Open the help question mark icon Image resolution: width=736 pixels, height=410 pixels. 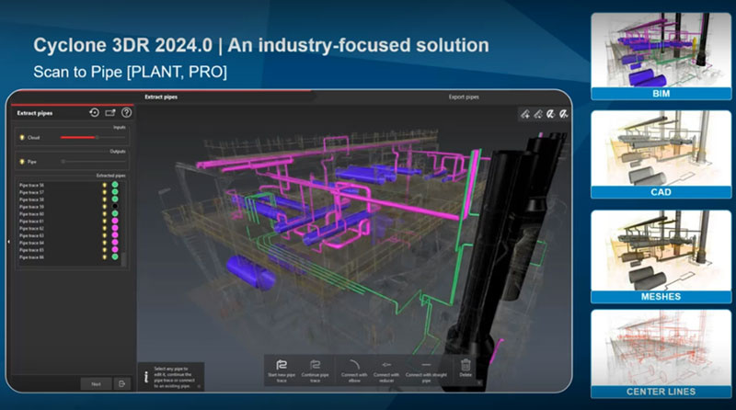pyautogui.click(x=126, y=112)
